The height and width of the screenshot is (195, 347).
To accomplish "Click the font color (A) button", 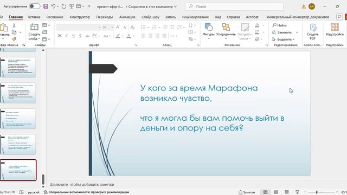I will click(x=129, y=36).
